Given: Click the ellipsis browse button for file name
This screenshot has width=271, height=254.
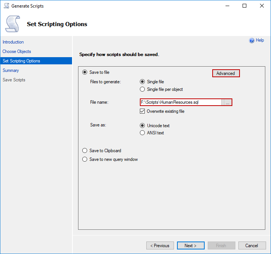Looking at the screenshot, I should click(227, 102).
